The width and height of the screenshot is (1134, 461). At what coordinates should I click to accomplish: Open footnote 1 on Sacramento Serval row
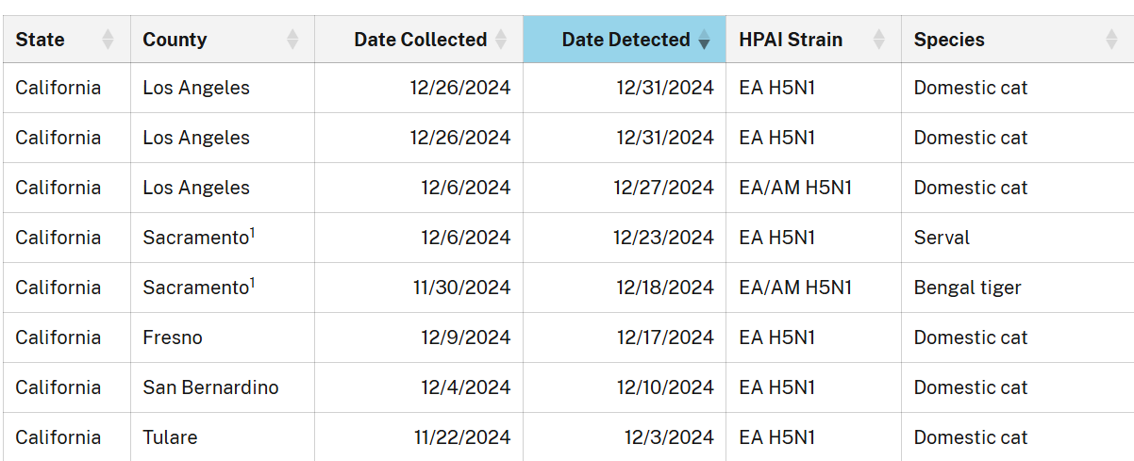(x=253, y=232)
